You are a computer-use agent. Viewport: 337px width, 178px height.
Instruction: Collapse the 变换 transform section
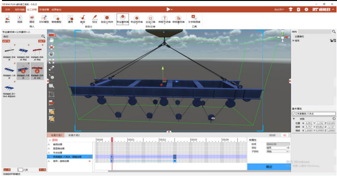coord(294,119)
